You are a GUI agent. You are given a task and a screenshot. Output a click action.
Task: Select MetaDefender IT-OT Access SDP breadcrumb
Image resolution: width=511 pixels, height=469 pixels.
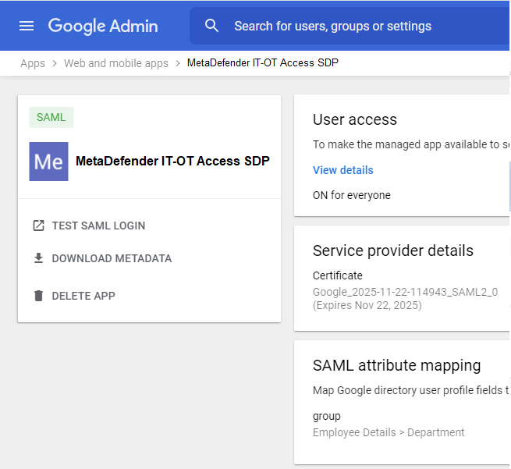[x=263, y=63]
